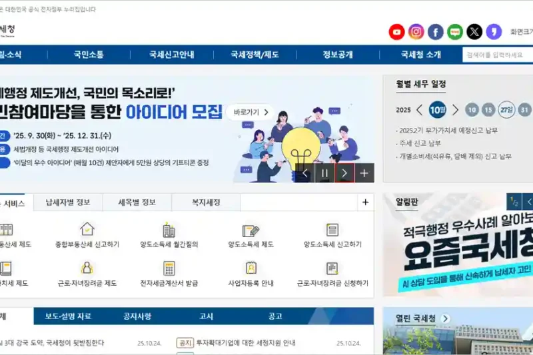Focus the search input field
The image size is (533, 355).
point(498,55)
